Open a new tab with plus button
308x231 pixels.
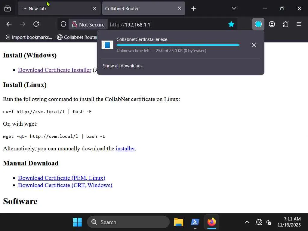tap(193, 8)
